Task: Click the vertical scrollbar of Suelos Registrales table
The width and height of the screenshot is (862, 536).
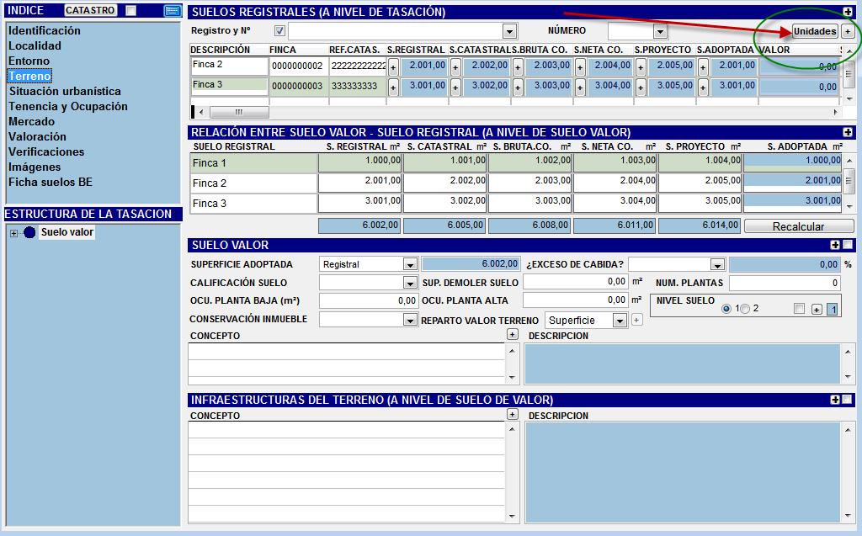Action: [849, 74]
